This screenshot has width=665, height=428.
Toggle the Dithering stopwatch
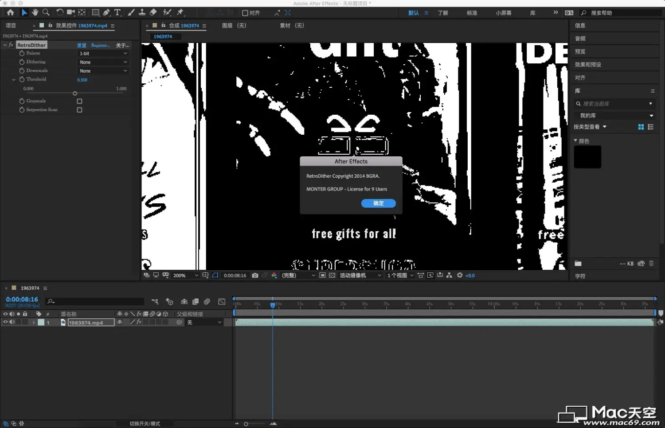(22, 62)
